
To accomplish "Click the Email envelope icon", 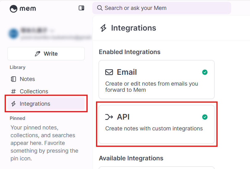I will tap(109, 72).
